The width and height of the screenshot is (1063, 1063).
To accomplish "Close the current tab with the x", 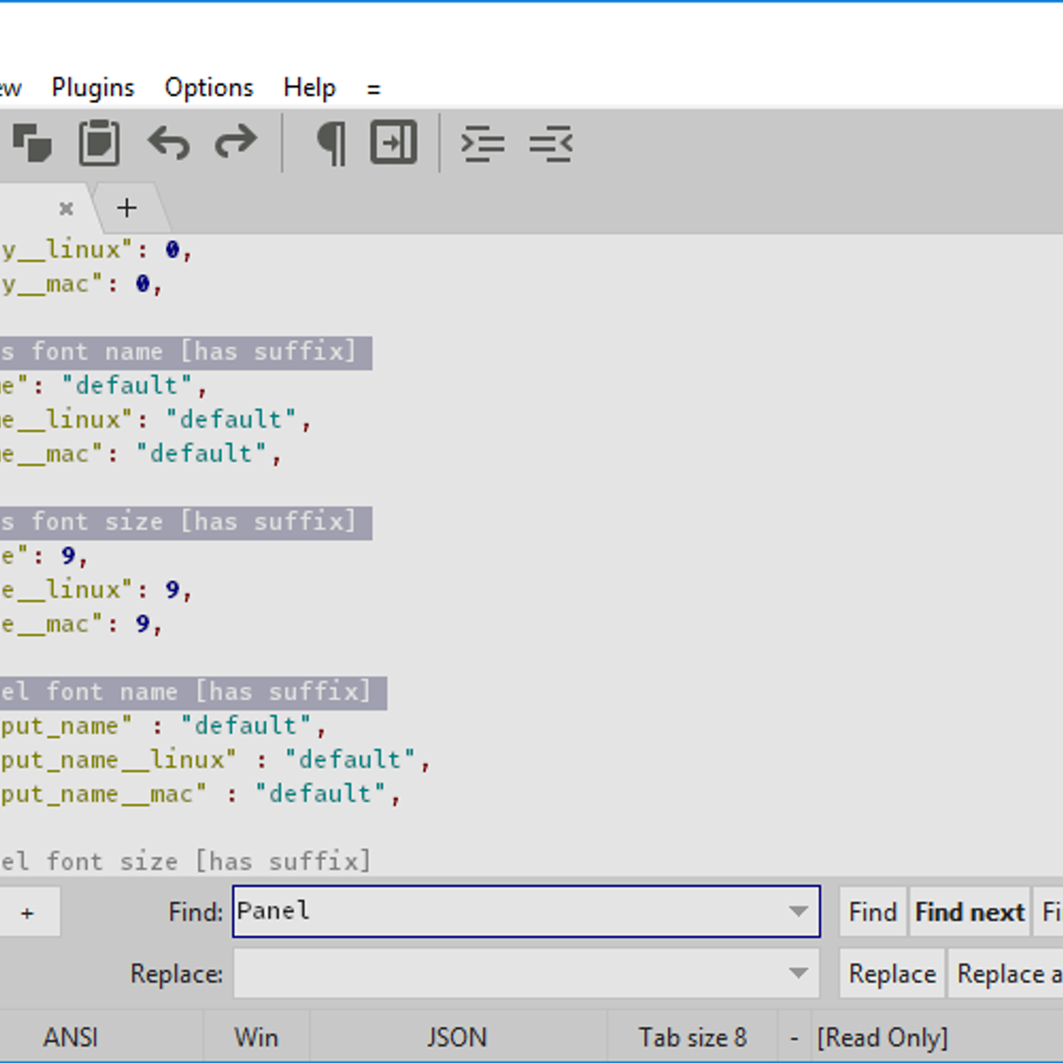I will click(66, 209).
